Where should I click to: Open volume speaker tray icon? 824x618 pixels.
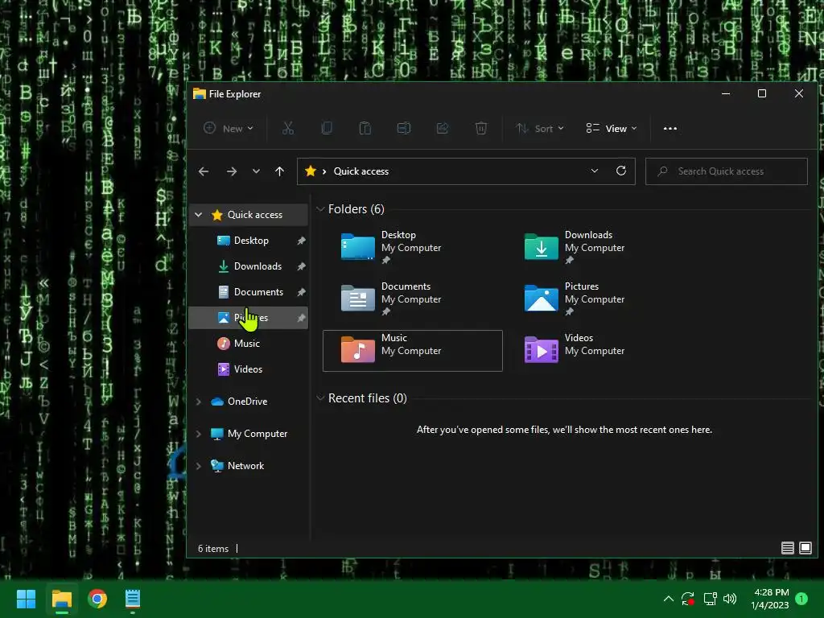[x=729, y=599]
